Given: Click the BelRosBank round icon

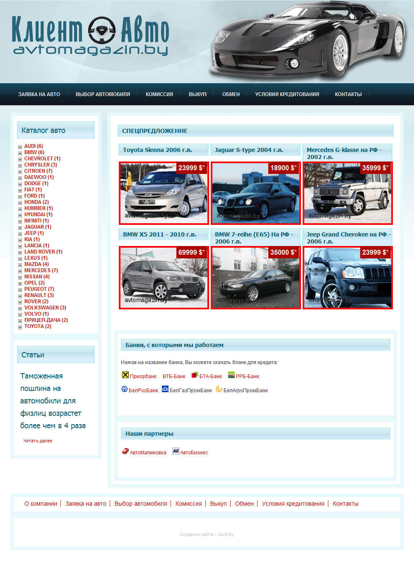Looking at the screenshot, I should [x=124, y=389].
